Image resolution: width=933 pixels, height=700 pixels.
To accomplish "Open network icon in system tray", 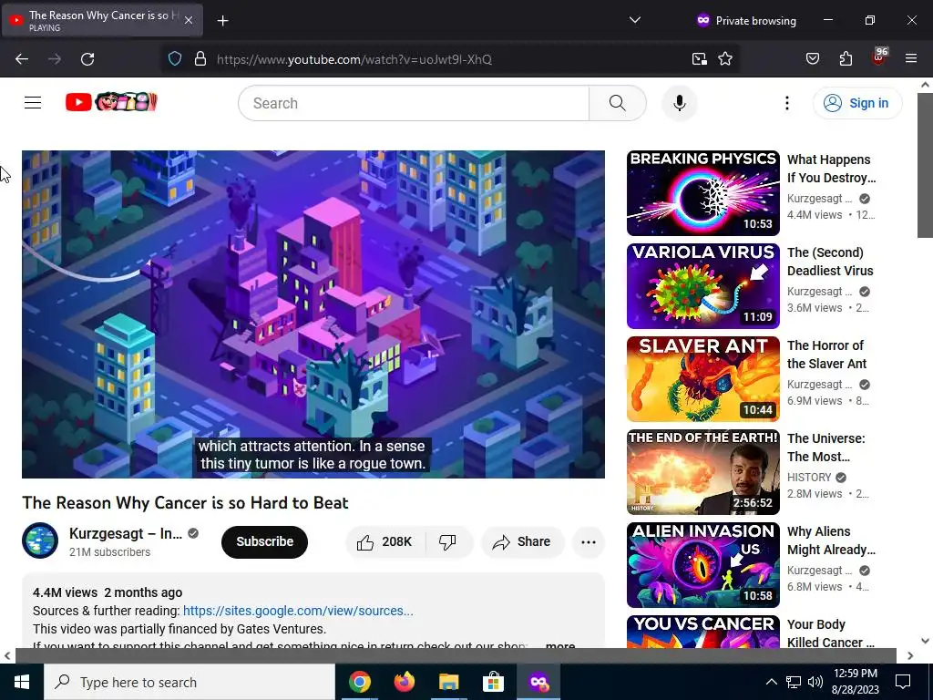I will (794, 682).
